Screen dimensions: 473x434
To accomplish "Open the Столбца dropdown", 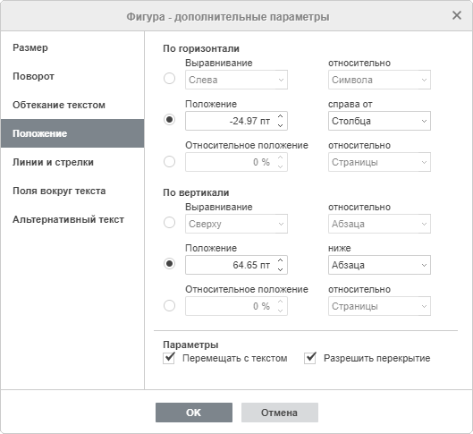I will pyautogui.click(x=379, y=121).
